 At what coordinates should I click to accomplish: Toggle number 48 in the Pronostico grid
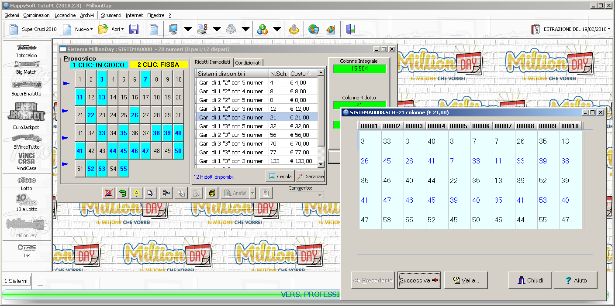(x=157, y=151)
